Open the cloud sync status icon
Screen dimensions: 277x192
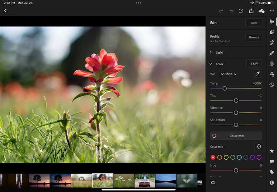[x=261, y=11]
